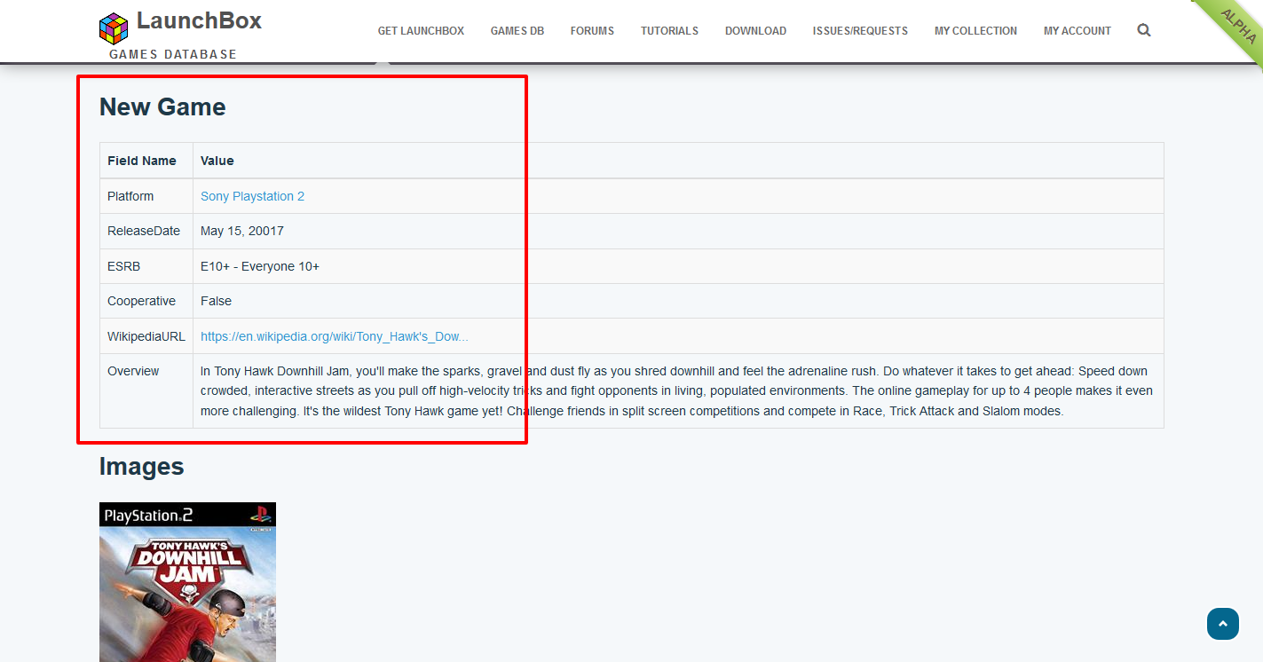
Task: Open MY ACCOUNT in the navigation
Action: tap(1077, 30)
